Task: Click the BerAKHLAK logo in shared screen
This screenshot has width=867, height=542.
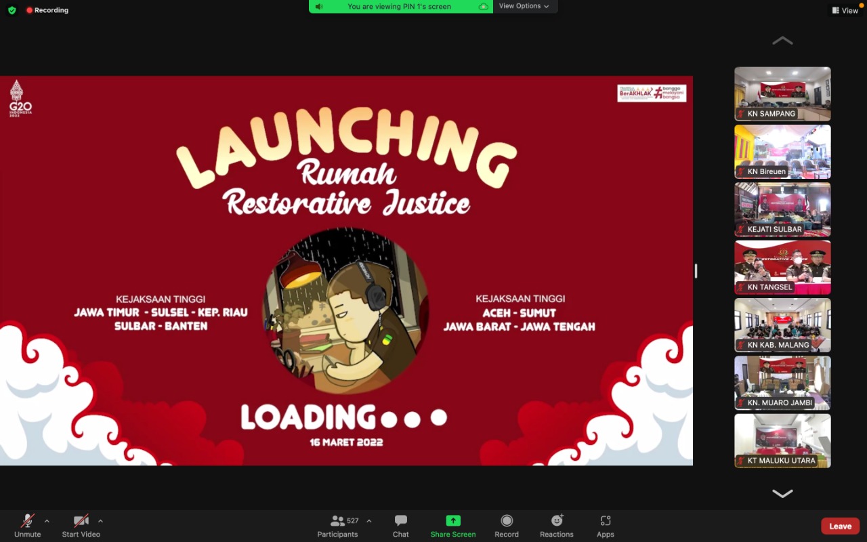Action: (652, 93)
